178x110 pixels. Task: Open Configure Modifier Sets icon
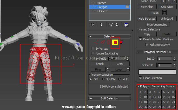tap(126, 25)
